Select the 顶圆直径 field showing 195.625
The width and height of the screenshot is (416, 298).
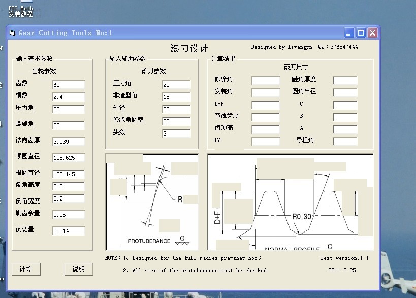click(69, 158)
